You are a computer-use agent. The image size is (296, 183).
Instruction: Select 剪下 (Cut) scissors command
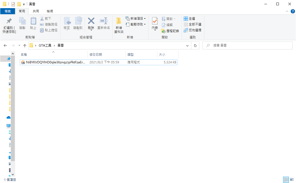[x=46, y=18]
